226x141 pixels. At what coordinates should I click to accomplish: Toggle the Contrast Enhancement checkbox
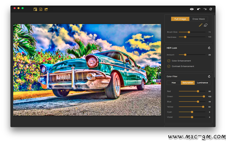(x=169, y=66)
